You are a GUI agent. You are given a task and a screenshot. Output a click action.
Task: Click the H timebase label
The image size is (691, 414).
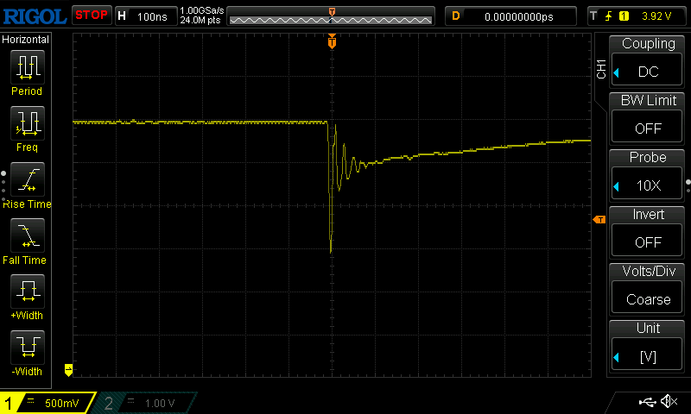point(122,16)
